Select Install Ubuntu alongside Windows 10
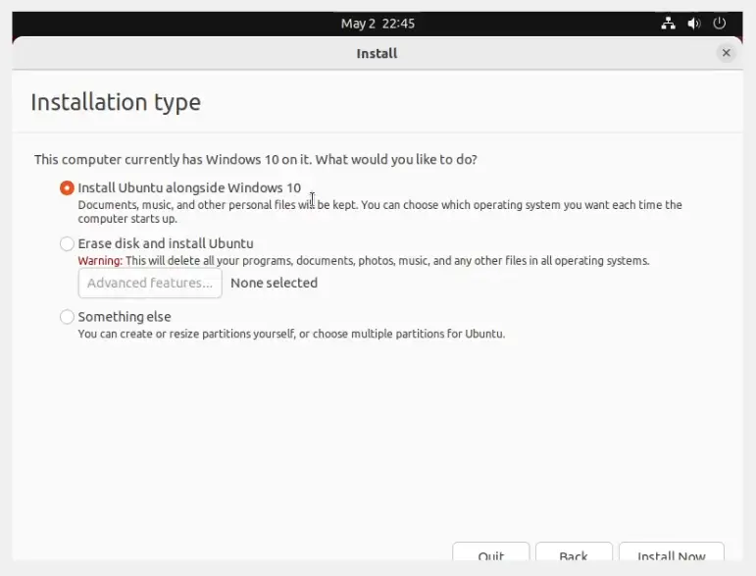The width and height of the screenshot is (756, 576). [67, 187]
